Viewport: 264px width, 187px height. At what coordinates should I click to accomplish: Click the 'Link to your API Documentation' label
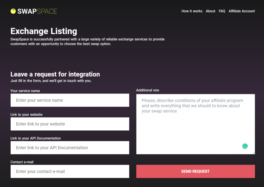[36, 138]
